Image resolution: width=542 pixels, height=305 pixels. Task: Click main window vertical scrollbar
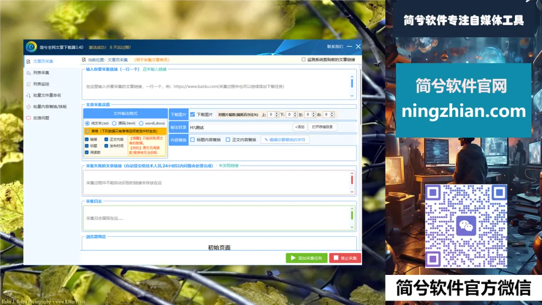[x=360, y=97]
